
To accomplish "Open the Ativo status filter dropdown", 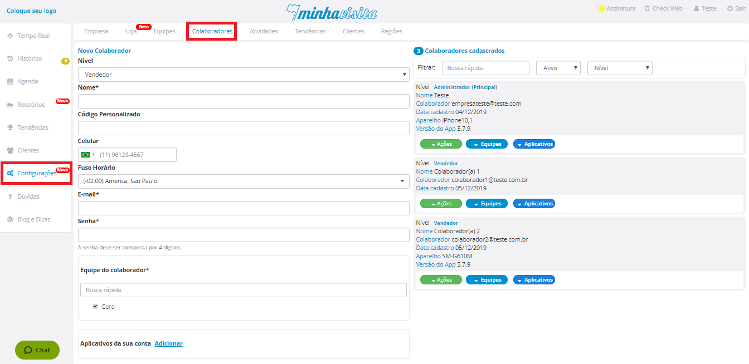I will (558, 68).
